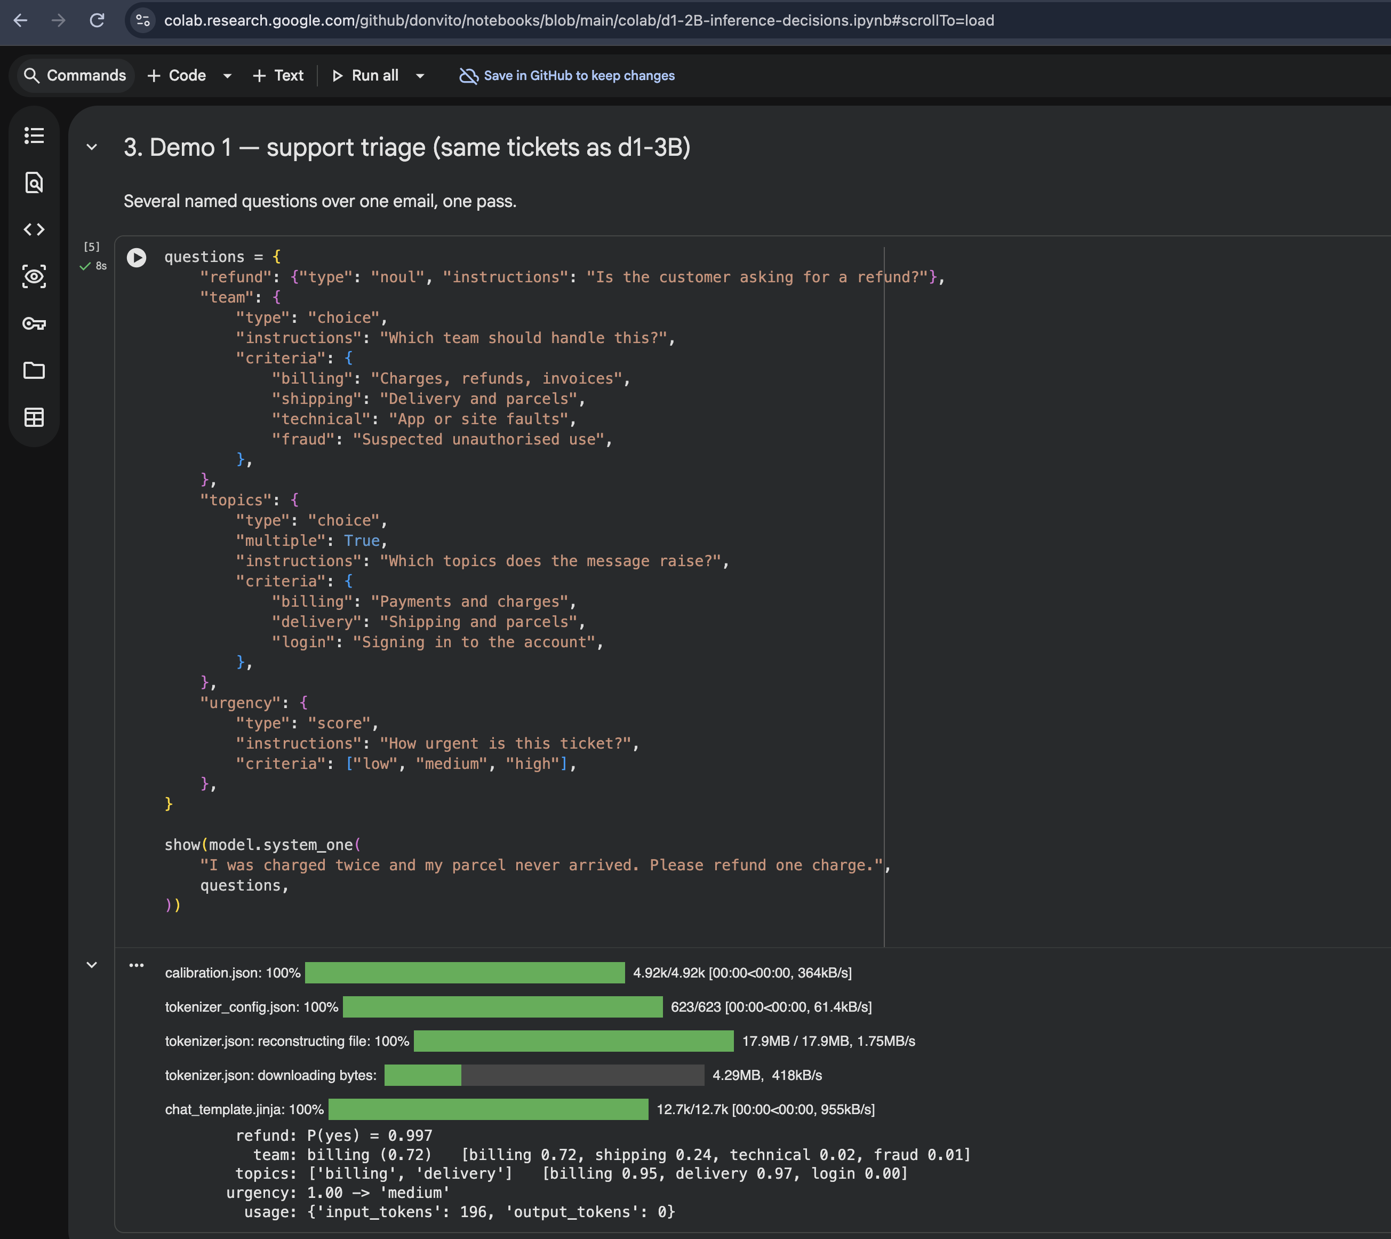The height and width of the screenshot is (1239, 1391).
Task: Open the Run all dropdown arrow
Action: [420, 76]
